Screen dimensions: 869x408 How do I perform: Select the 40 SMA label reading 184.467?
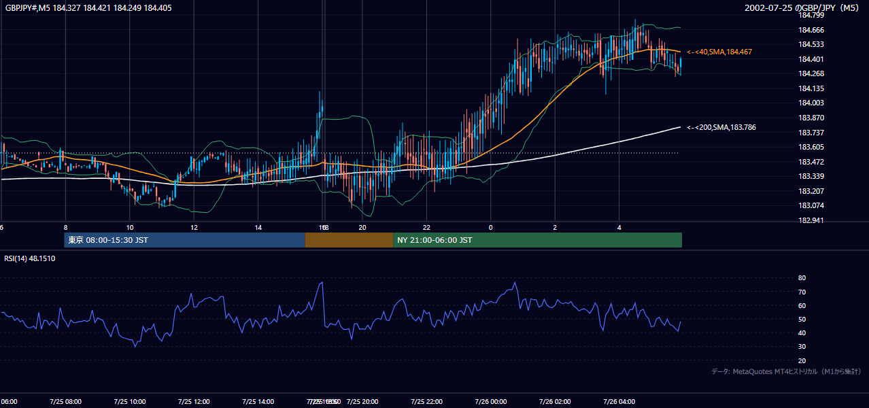pyautogui.click(x=719, y=52)
